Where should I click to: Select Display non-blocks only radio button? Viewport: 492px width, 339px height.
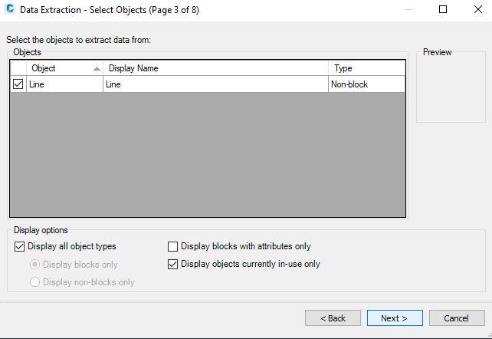click(x=35, y=282)
